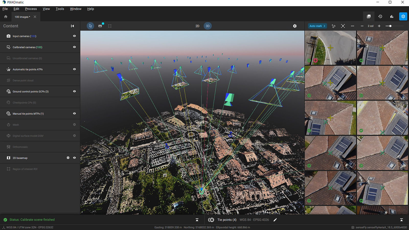Click the Manual tie points icon

pyautogui.click(x=8, y=113)
